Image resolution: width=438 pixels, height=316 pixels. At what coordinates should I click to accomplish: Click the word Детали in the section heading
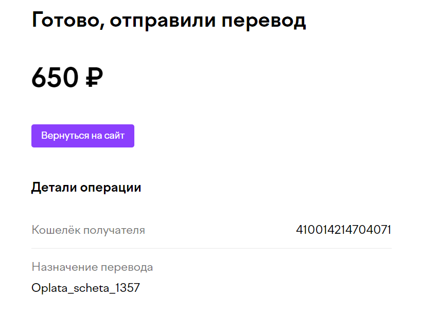coord(54,188)
